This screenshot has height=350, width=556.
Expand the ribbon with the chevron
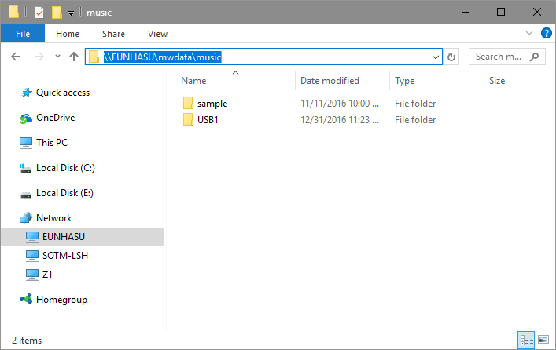(x=529, y=34)
